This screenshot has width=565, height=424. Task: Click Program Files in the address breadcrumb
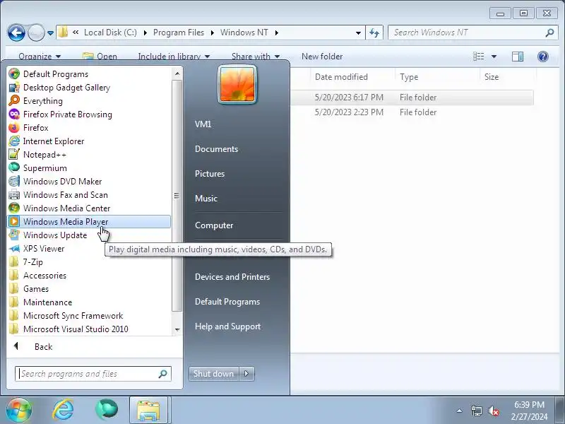pyautogui.click(x=179, y=33)
